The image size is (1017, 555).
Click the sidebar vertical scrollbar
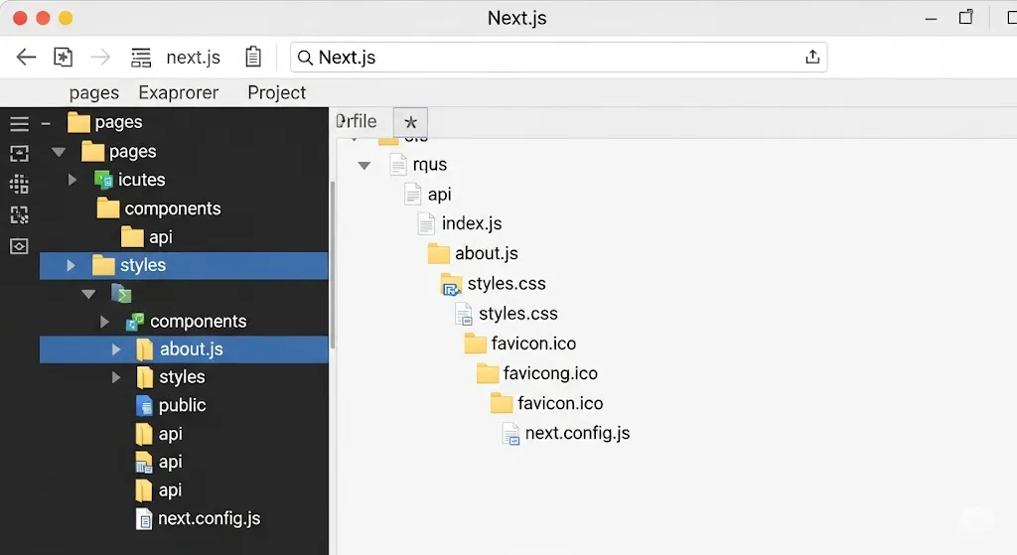332,264
